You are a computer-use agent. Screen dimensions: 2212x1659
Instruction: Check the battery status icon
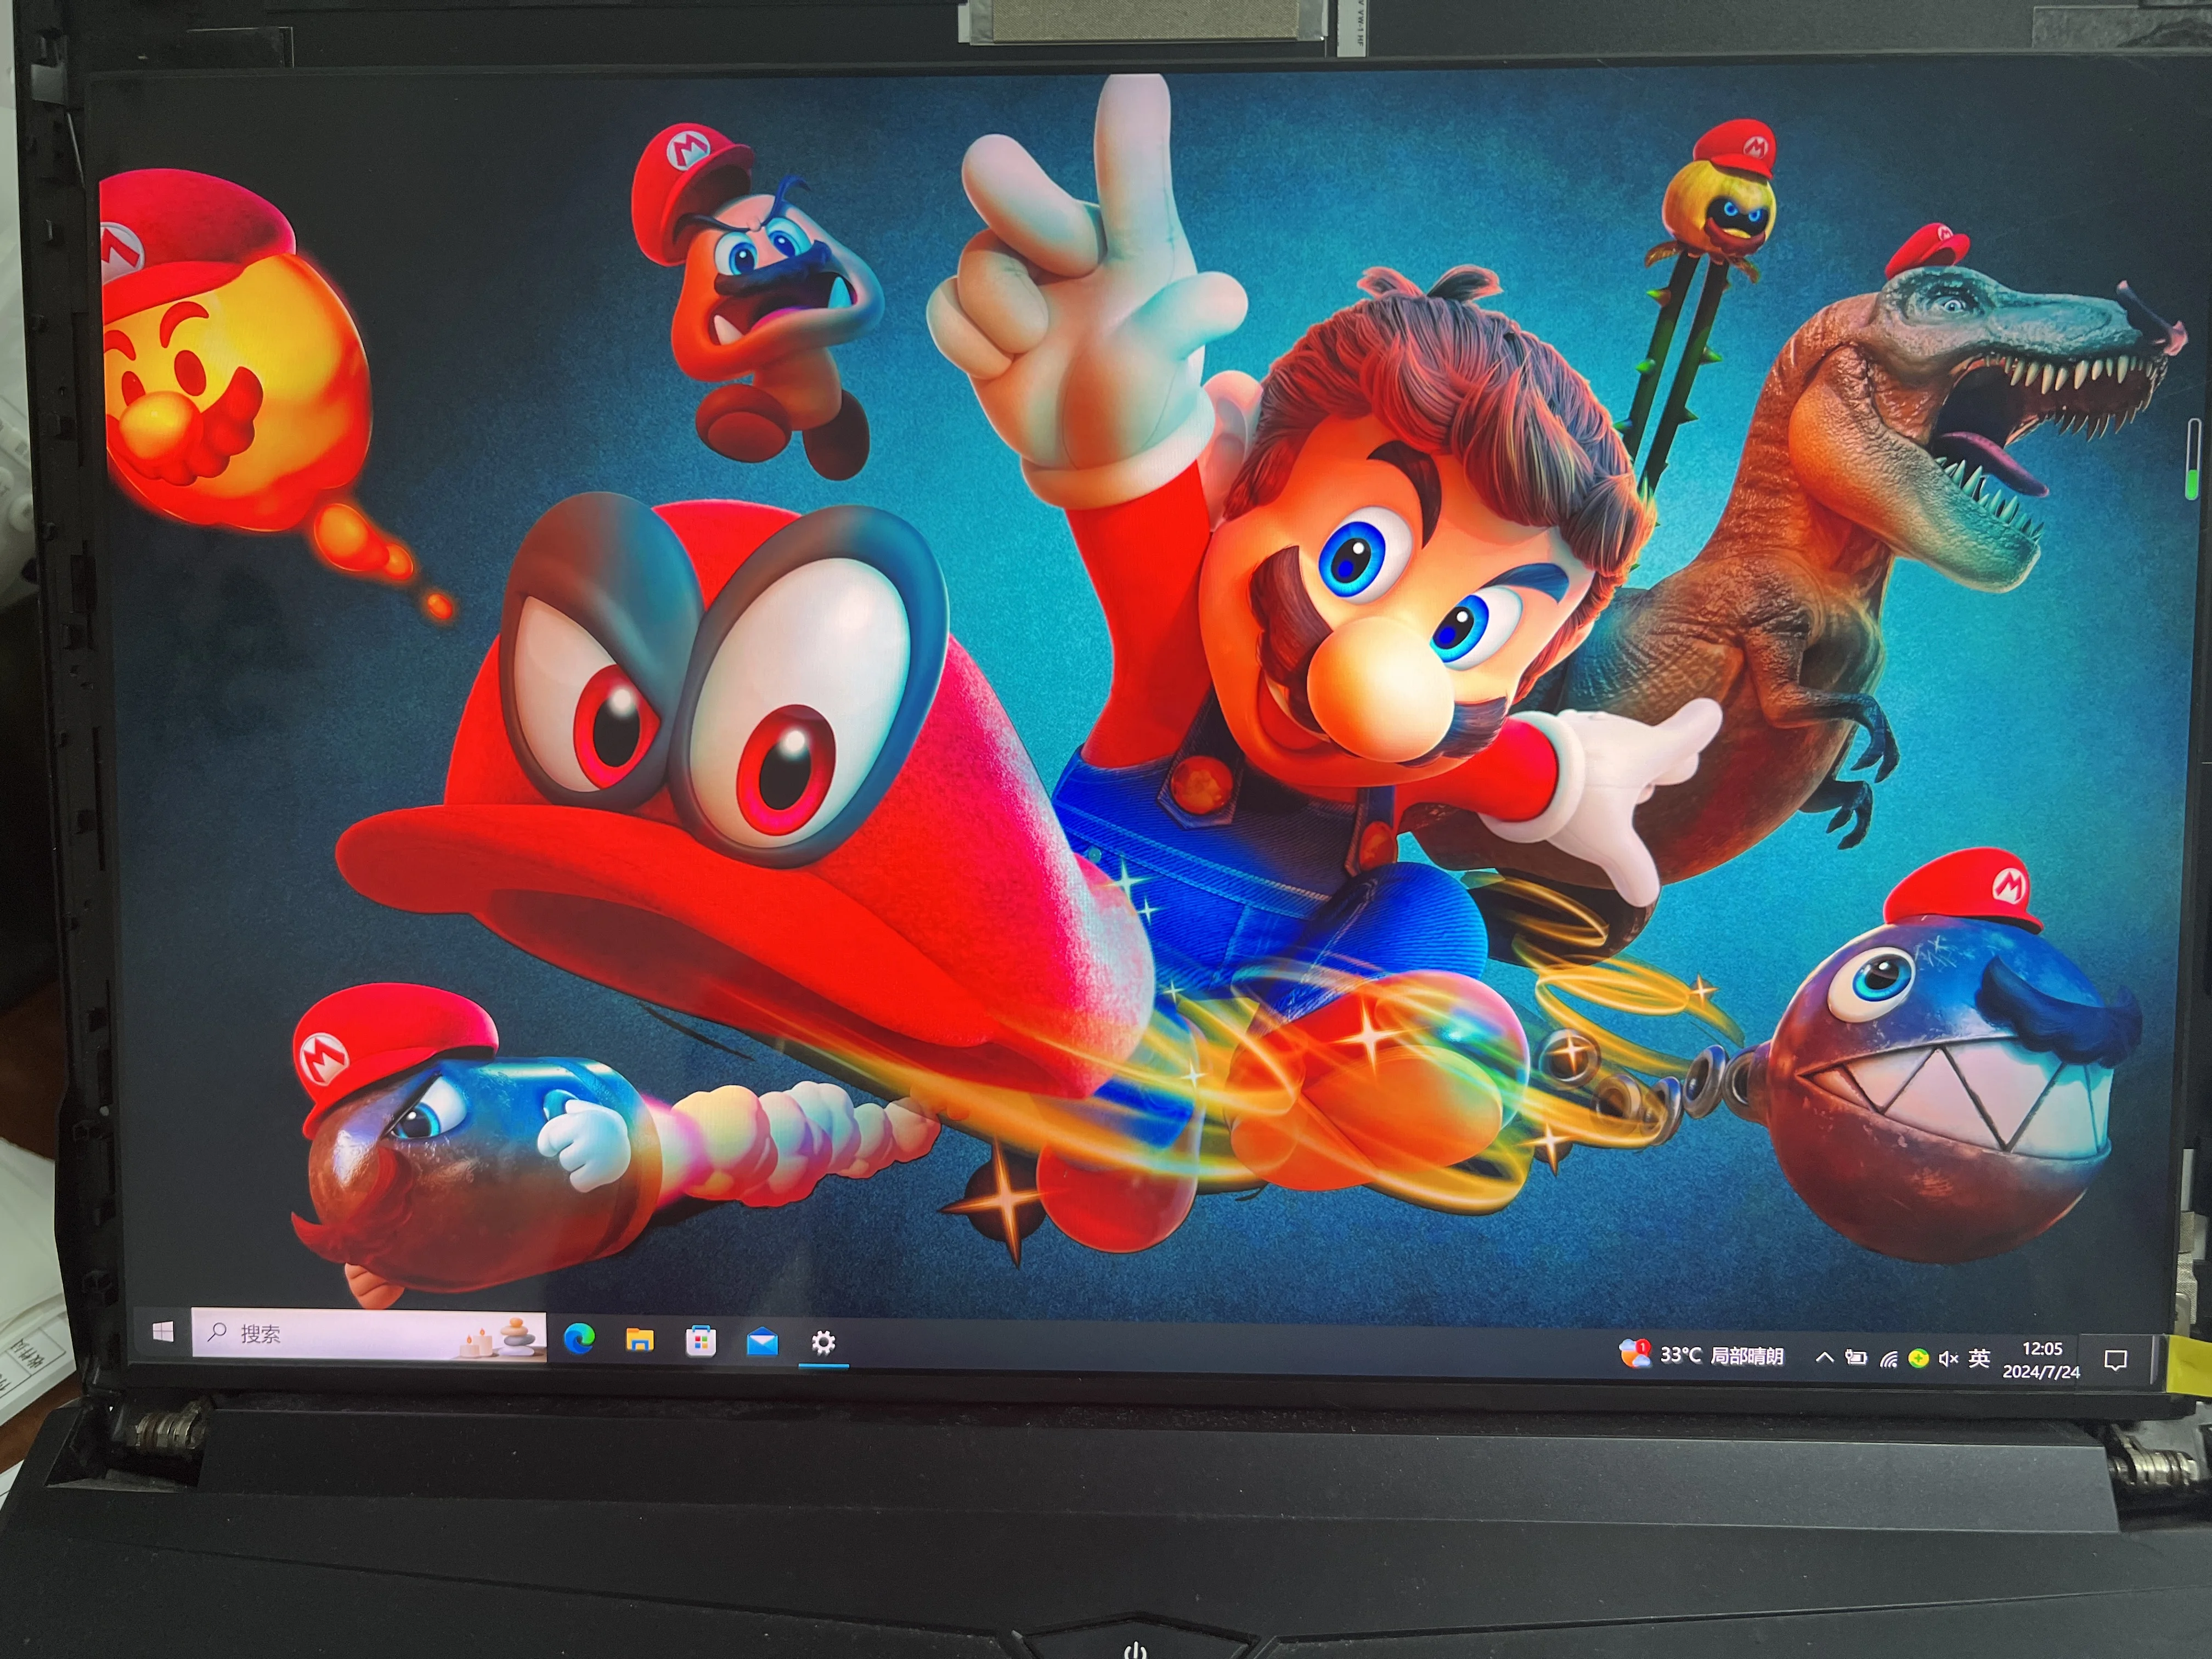(x=1856, y=1357)
